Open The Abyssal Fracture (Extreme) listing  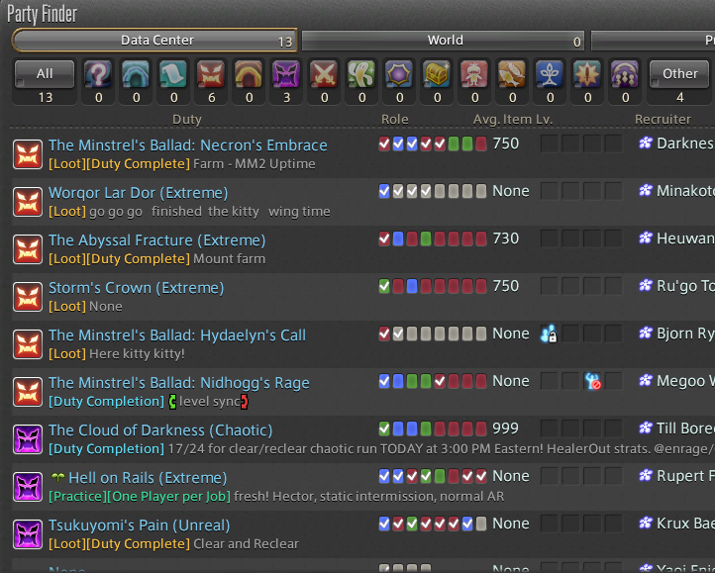pos(156,239)
